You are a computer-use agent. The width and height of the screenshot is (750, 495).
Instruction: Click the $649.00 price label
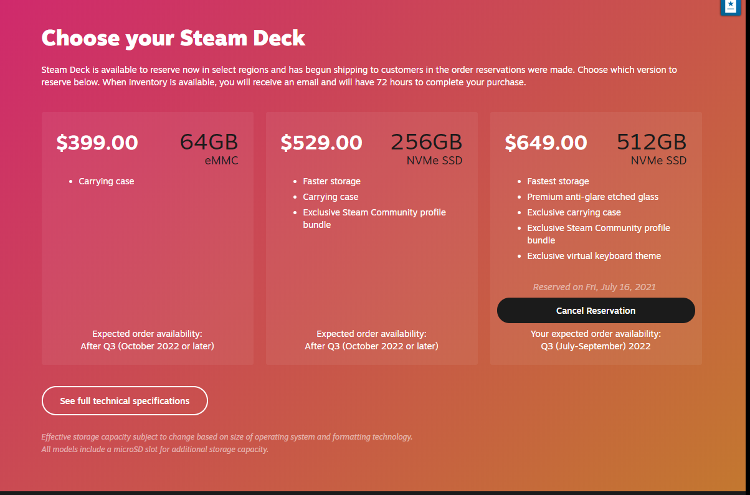point(546,143)
